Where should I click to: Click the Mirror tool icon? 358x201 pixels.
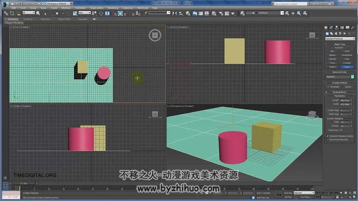tap(175, 14)
